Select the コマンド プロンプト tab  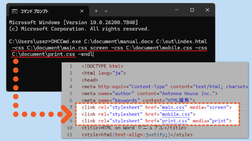click(x=49, y=11)
